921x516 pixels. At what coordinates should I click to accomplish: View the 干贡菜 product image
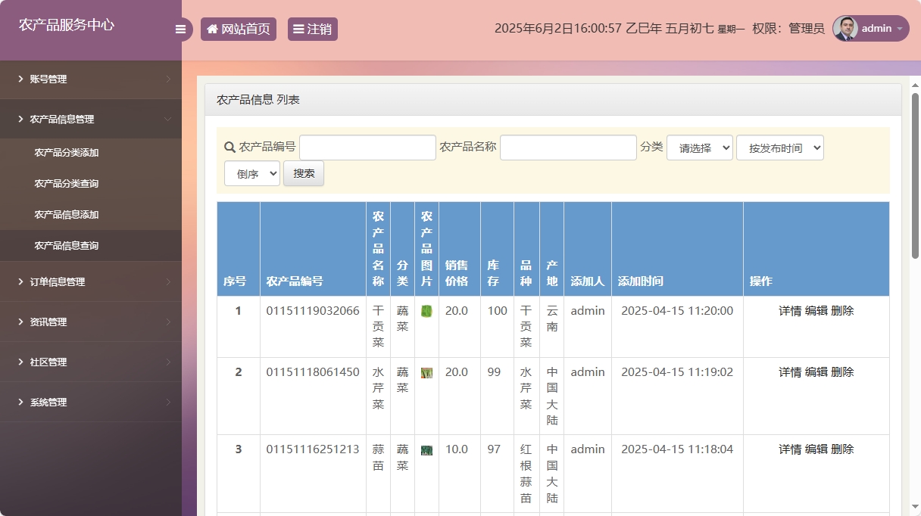click(x=426, y=310)
